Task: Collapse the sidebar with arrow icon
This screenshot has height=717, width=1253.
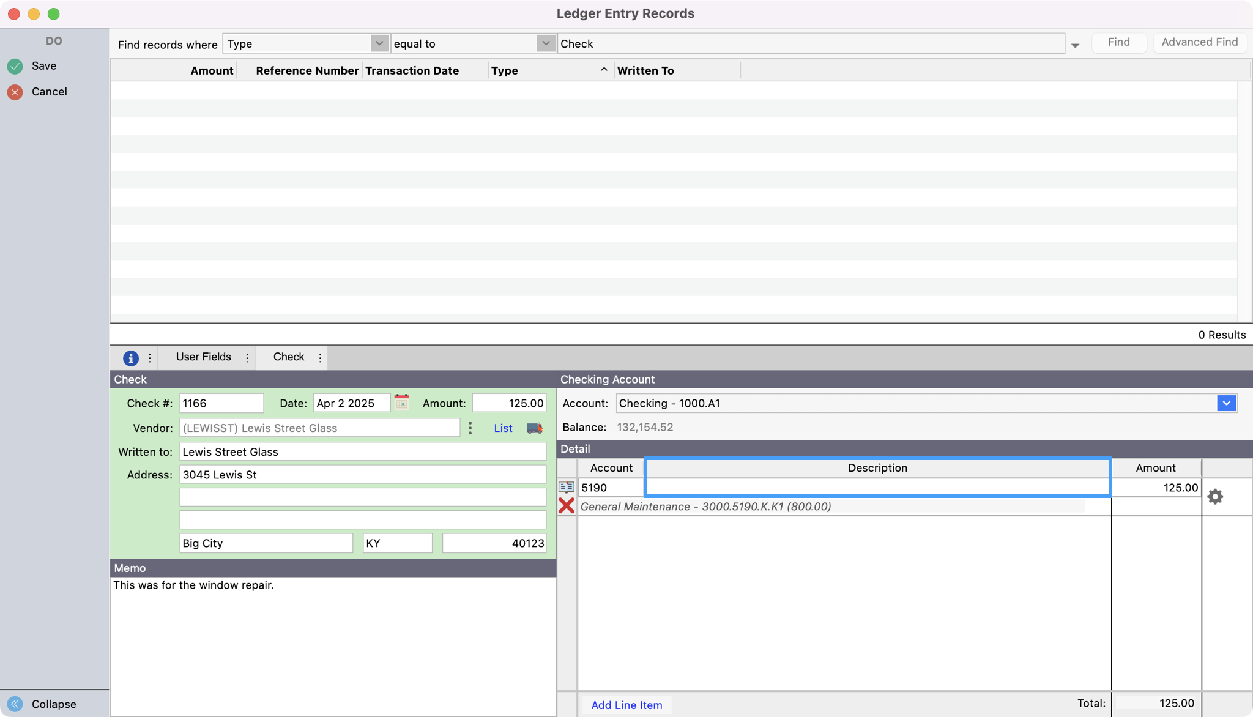Action: pyautogui.click(x=15, y=704)
